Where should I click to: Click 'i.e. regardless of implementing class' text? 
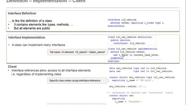[36, 74]
